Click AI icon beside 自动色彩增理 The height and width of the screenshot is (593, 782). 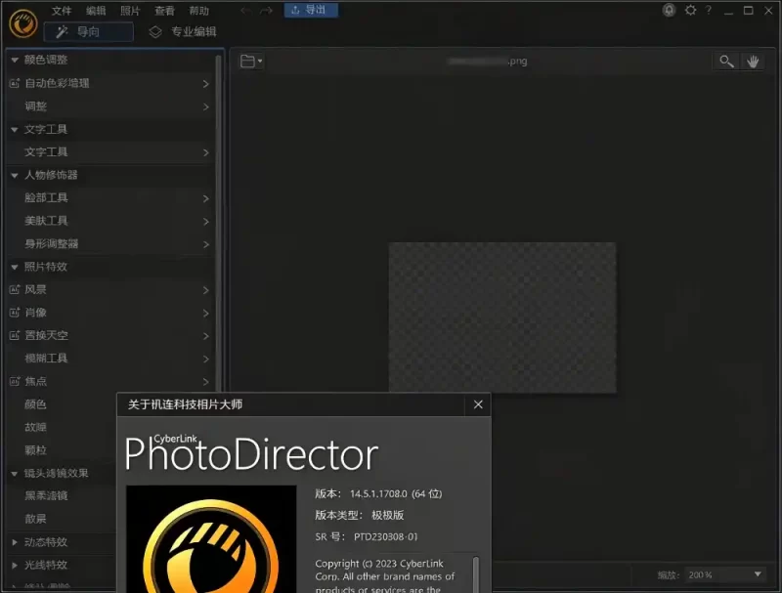pyautogui.click(x=15, y=83)
